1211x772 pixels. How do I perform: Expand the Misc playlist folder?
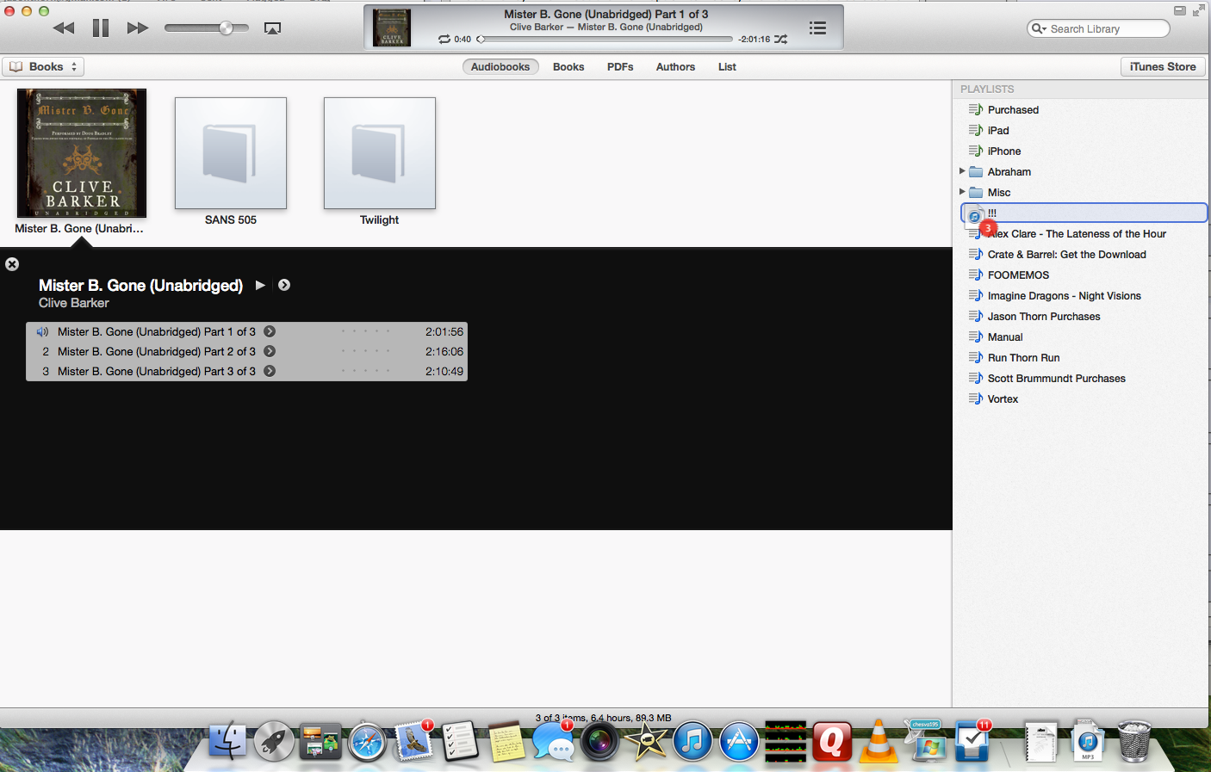[962, 192]
